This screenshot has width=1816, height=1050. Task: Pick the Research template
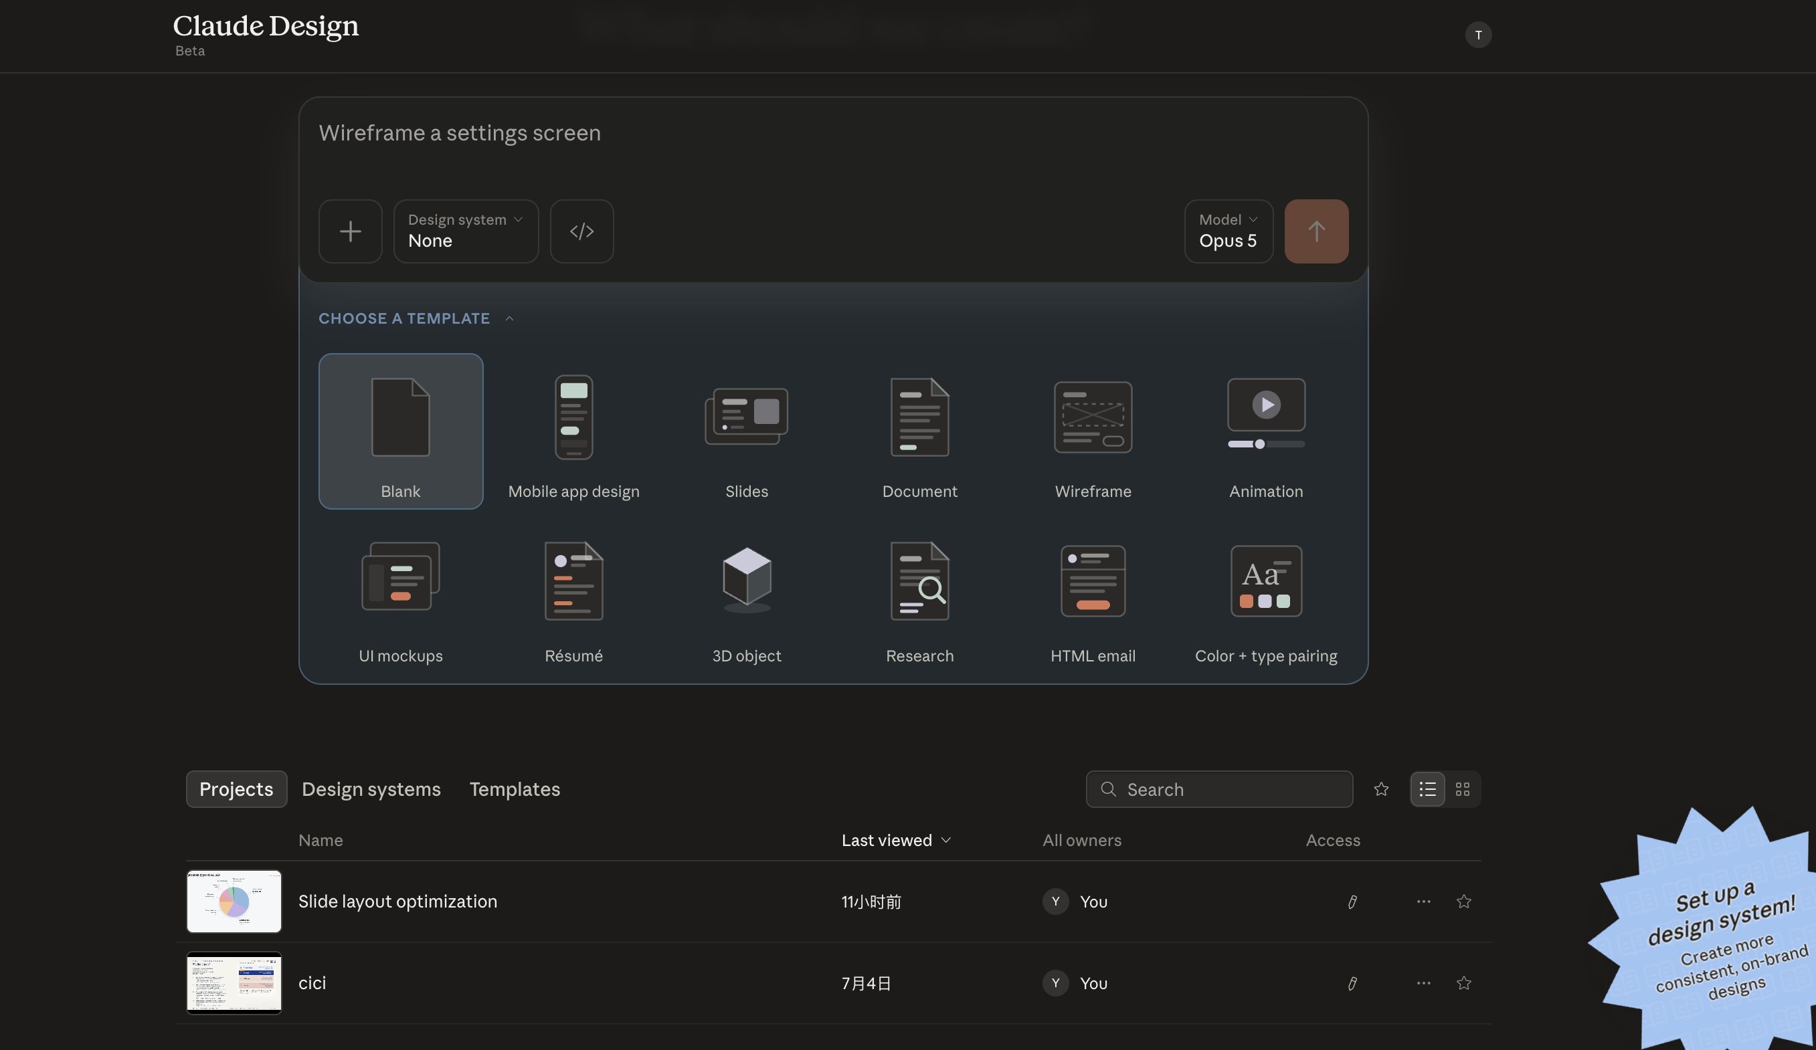(x=919, y=596)
